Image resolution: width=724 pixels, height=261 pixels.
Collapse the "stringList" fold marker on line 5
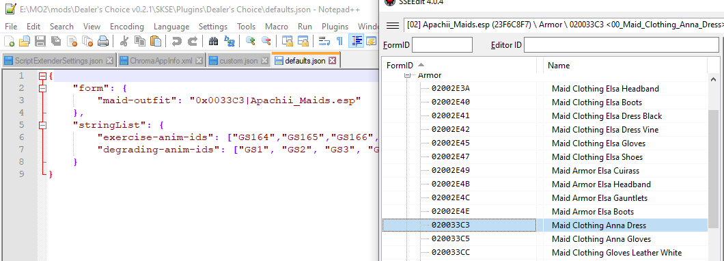point(43,125)
